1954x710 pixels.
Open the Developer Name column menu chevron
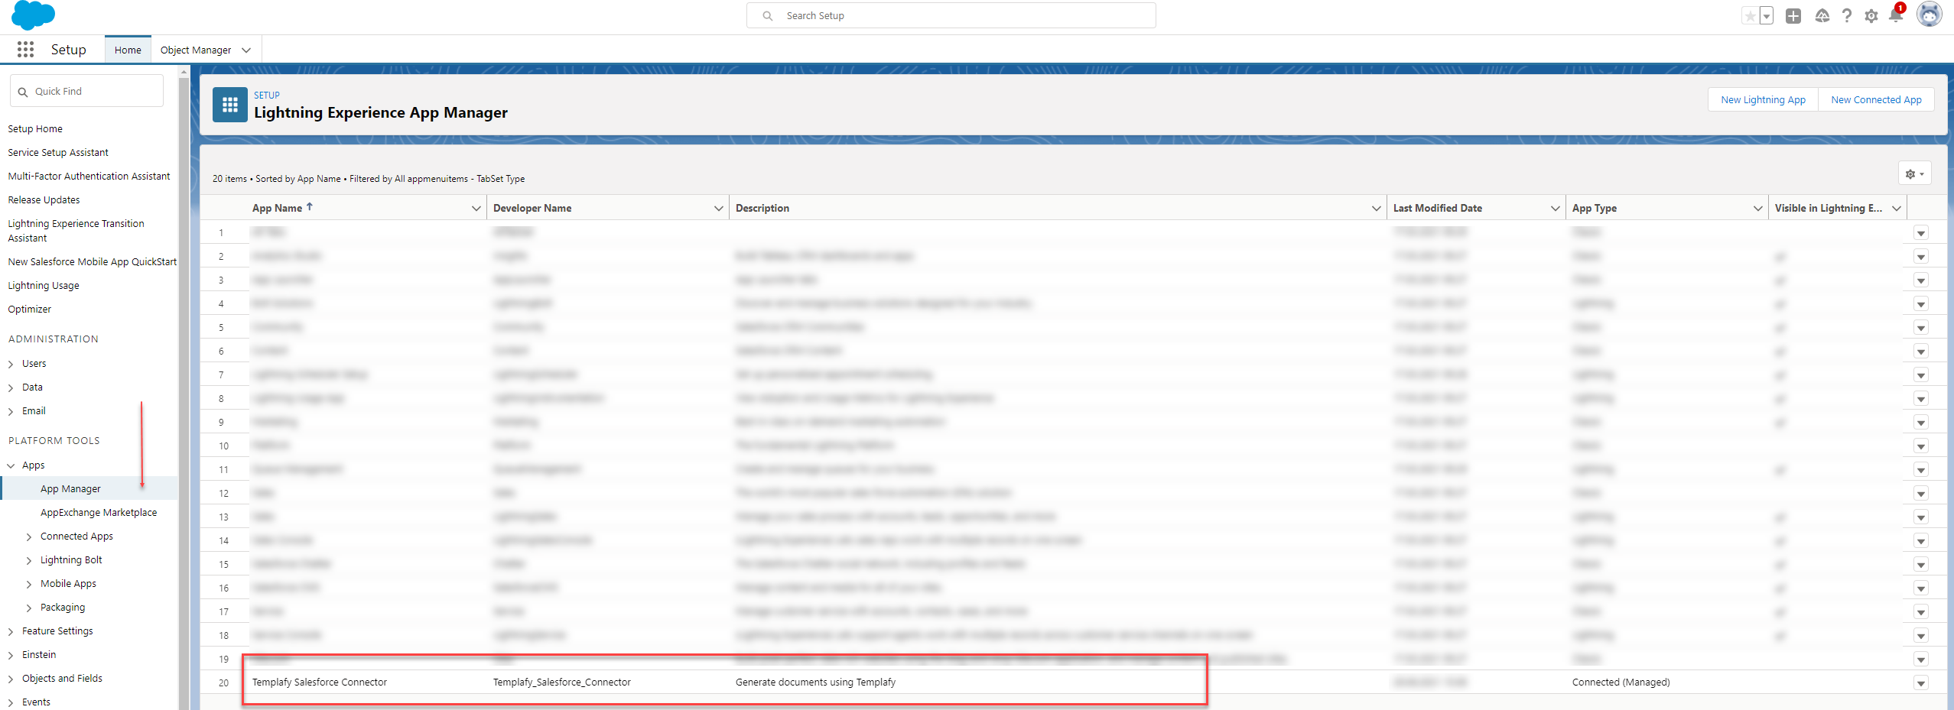pos(718,209)
